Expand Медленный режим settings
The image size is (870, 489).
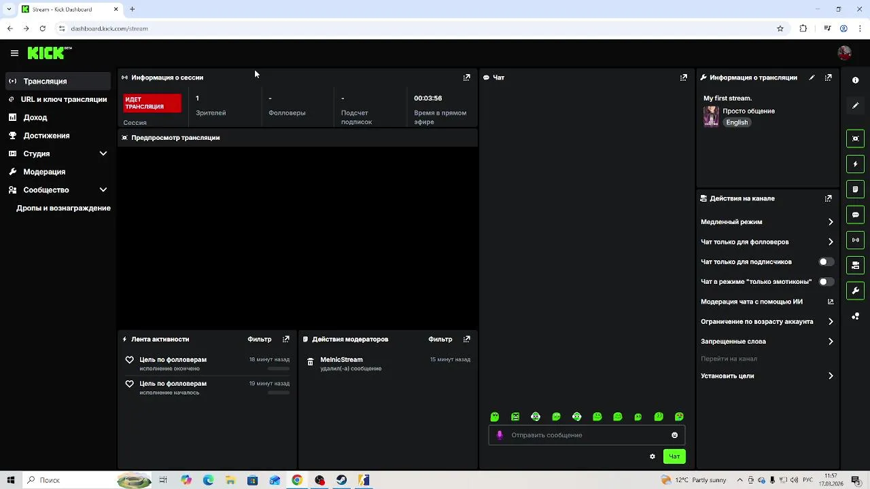(x=767, y=222)
